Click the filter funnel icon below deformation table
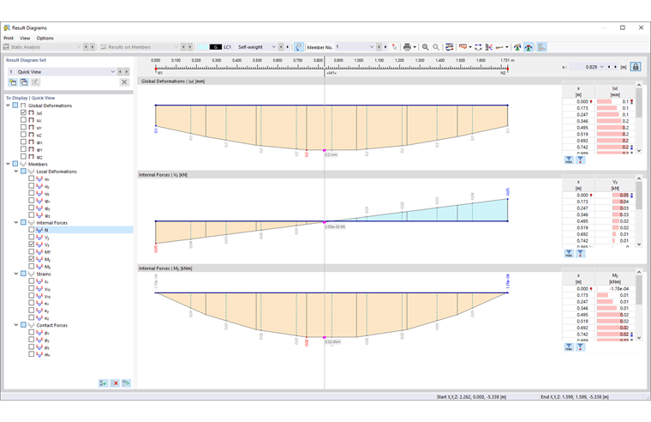Image resolution: width=651 pixels, height=422 pixels. click(581, 160)
